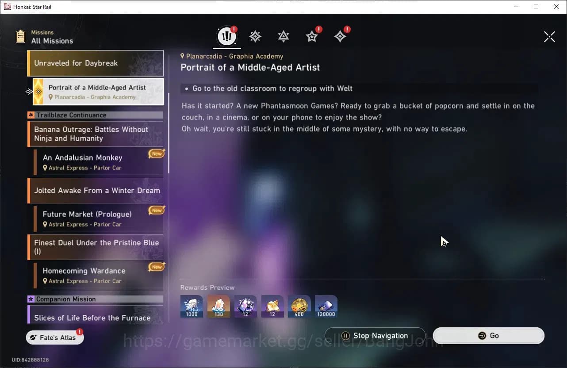View the 1000 reward item
The image size is (567, 368).
tap(192, 307)
